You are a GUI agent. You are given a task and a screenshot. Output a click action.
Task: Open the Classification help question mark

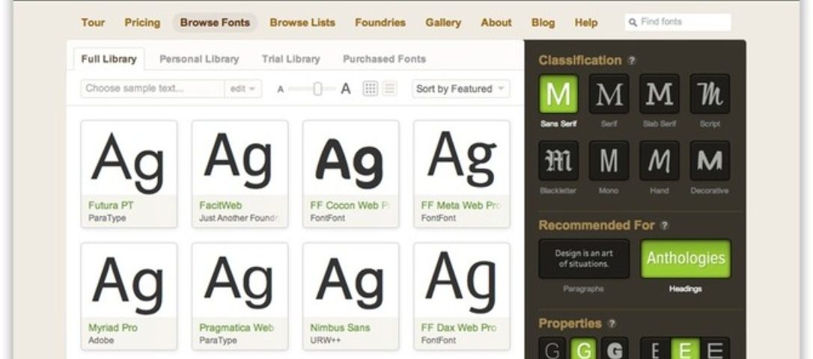632,60
